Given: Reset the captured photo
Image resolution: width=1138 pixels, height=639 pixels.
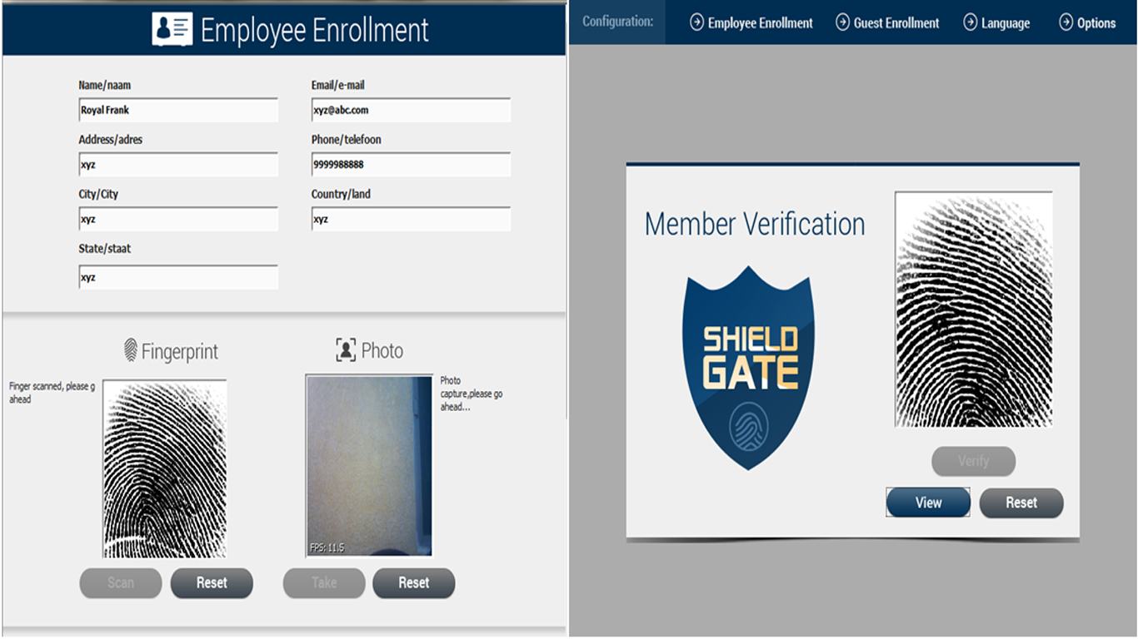Looking at the screenshot, I should pyautogui.click(x=414, y=583).
